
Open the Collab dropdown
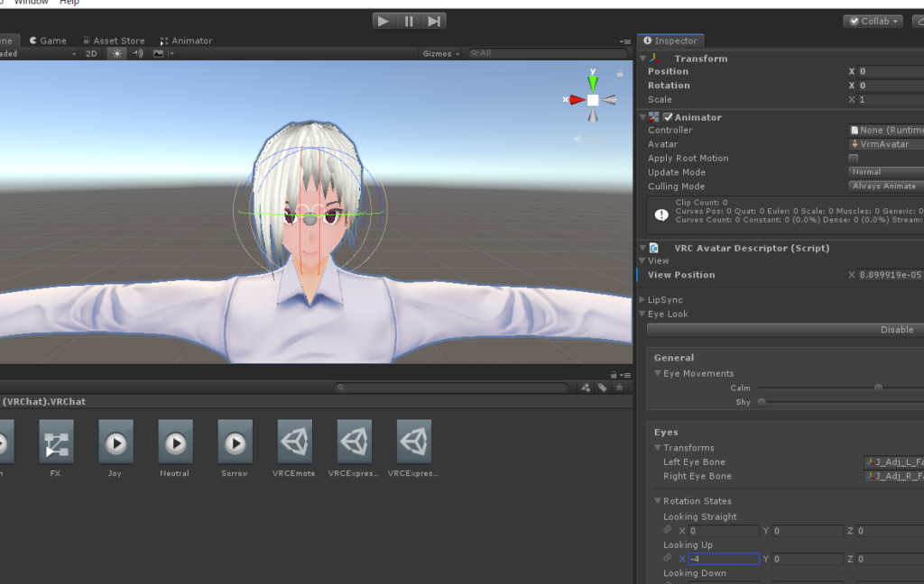pyautogui.click(x=873, y=22)
